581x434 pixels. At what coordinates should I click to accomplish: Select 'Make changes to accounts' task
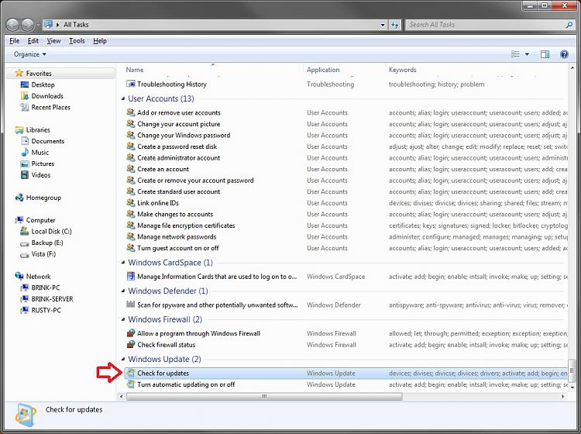175,214
